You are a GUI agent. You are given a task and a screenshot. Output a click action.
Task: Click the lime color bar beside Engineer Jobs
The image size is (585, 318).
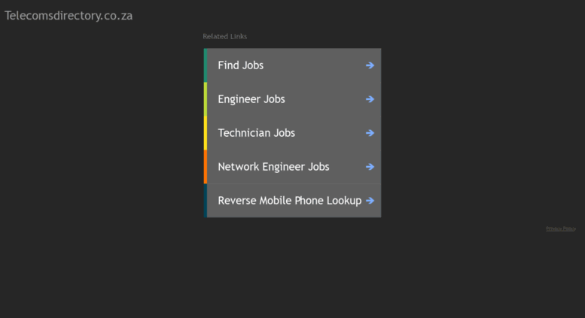206,99
